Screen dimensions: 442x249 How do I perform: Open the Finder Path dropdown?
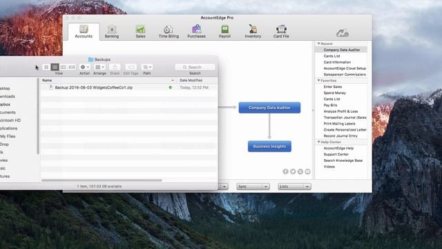147,67
